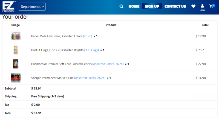Viewport: 219px width, 120px height.
Task: Click the Paper Mate Flair Pens product name
Action: (57, 36)
